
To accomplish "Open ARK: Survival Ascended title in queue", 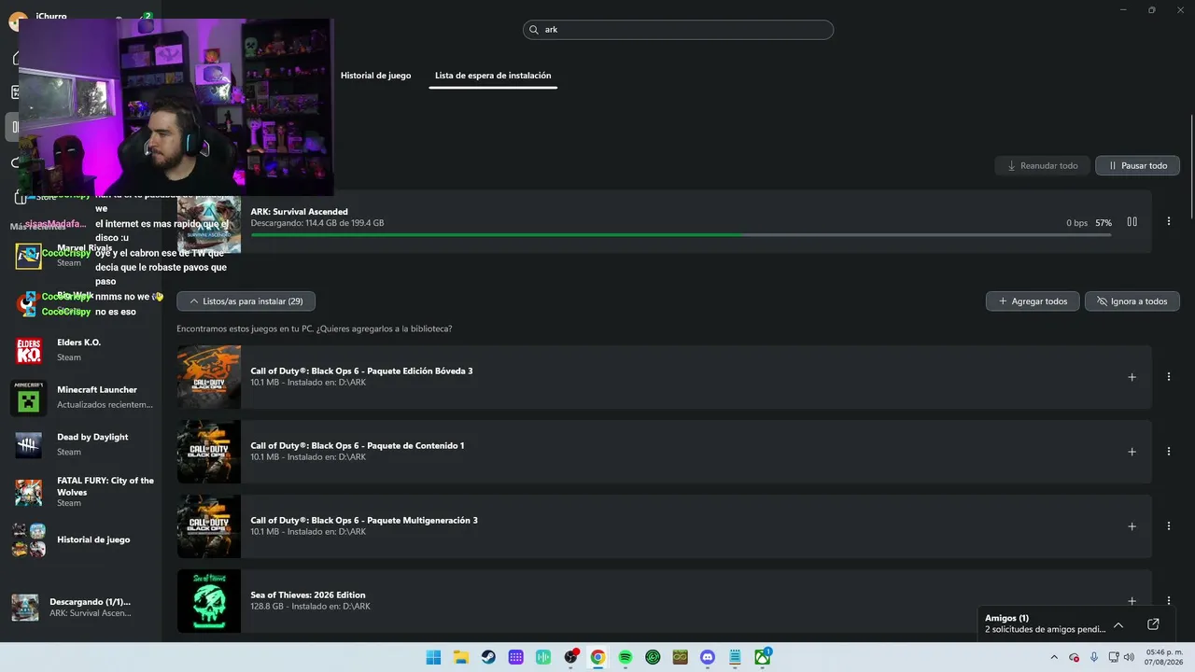I will [x=299, y=212].
